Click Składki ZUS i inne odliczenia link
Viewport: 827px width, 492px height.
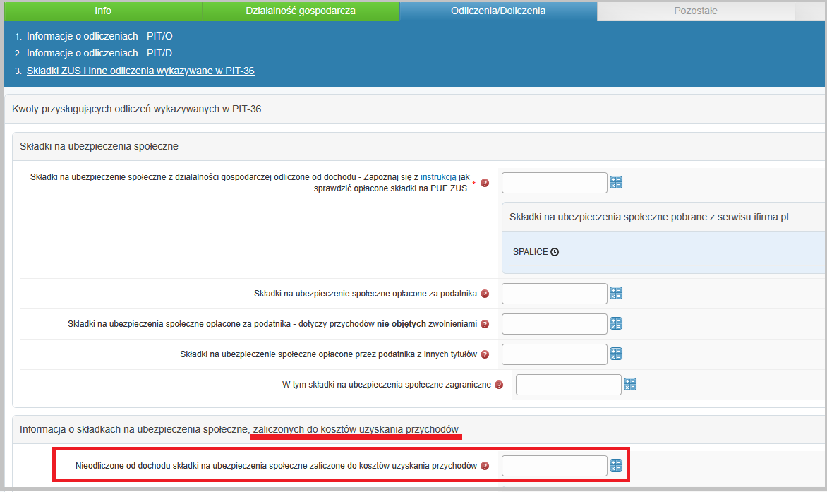(x=140, y=71)
